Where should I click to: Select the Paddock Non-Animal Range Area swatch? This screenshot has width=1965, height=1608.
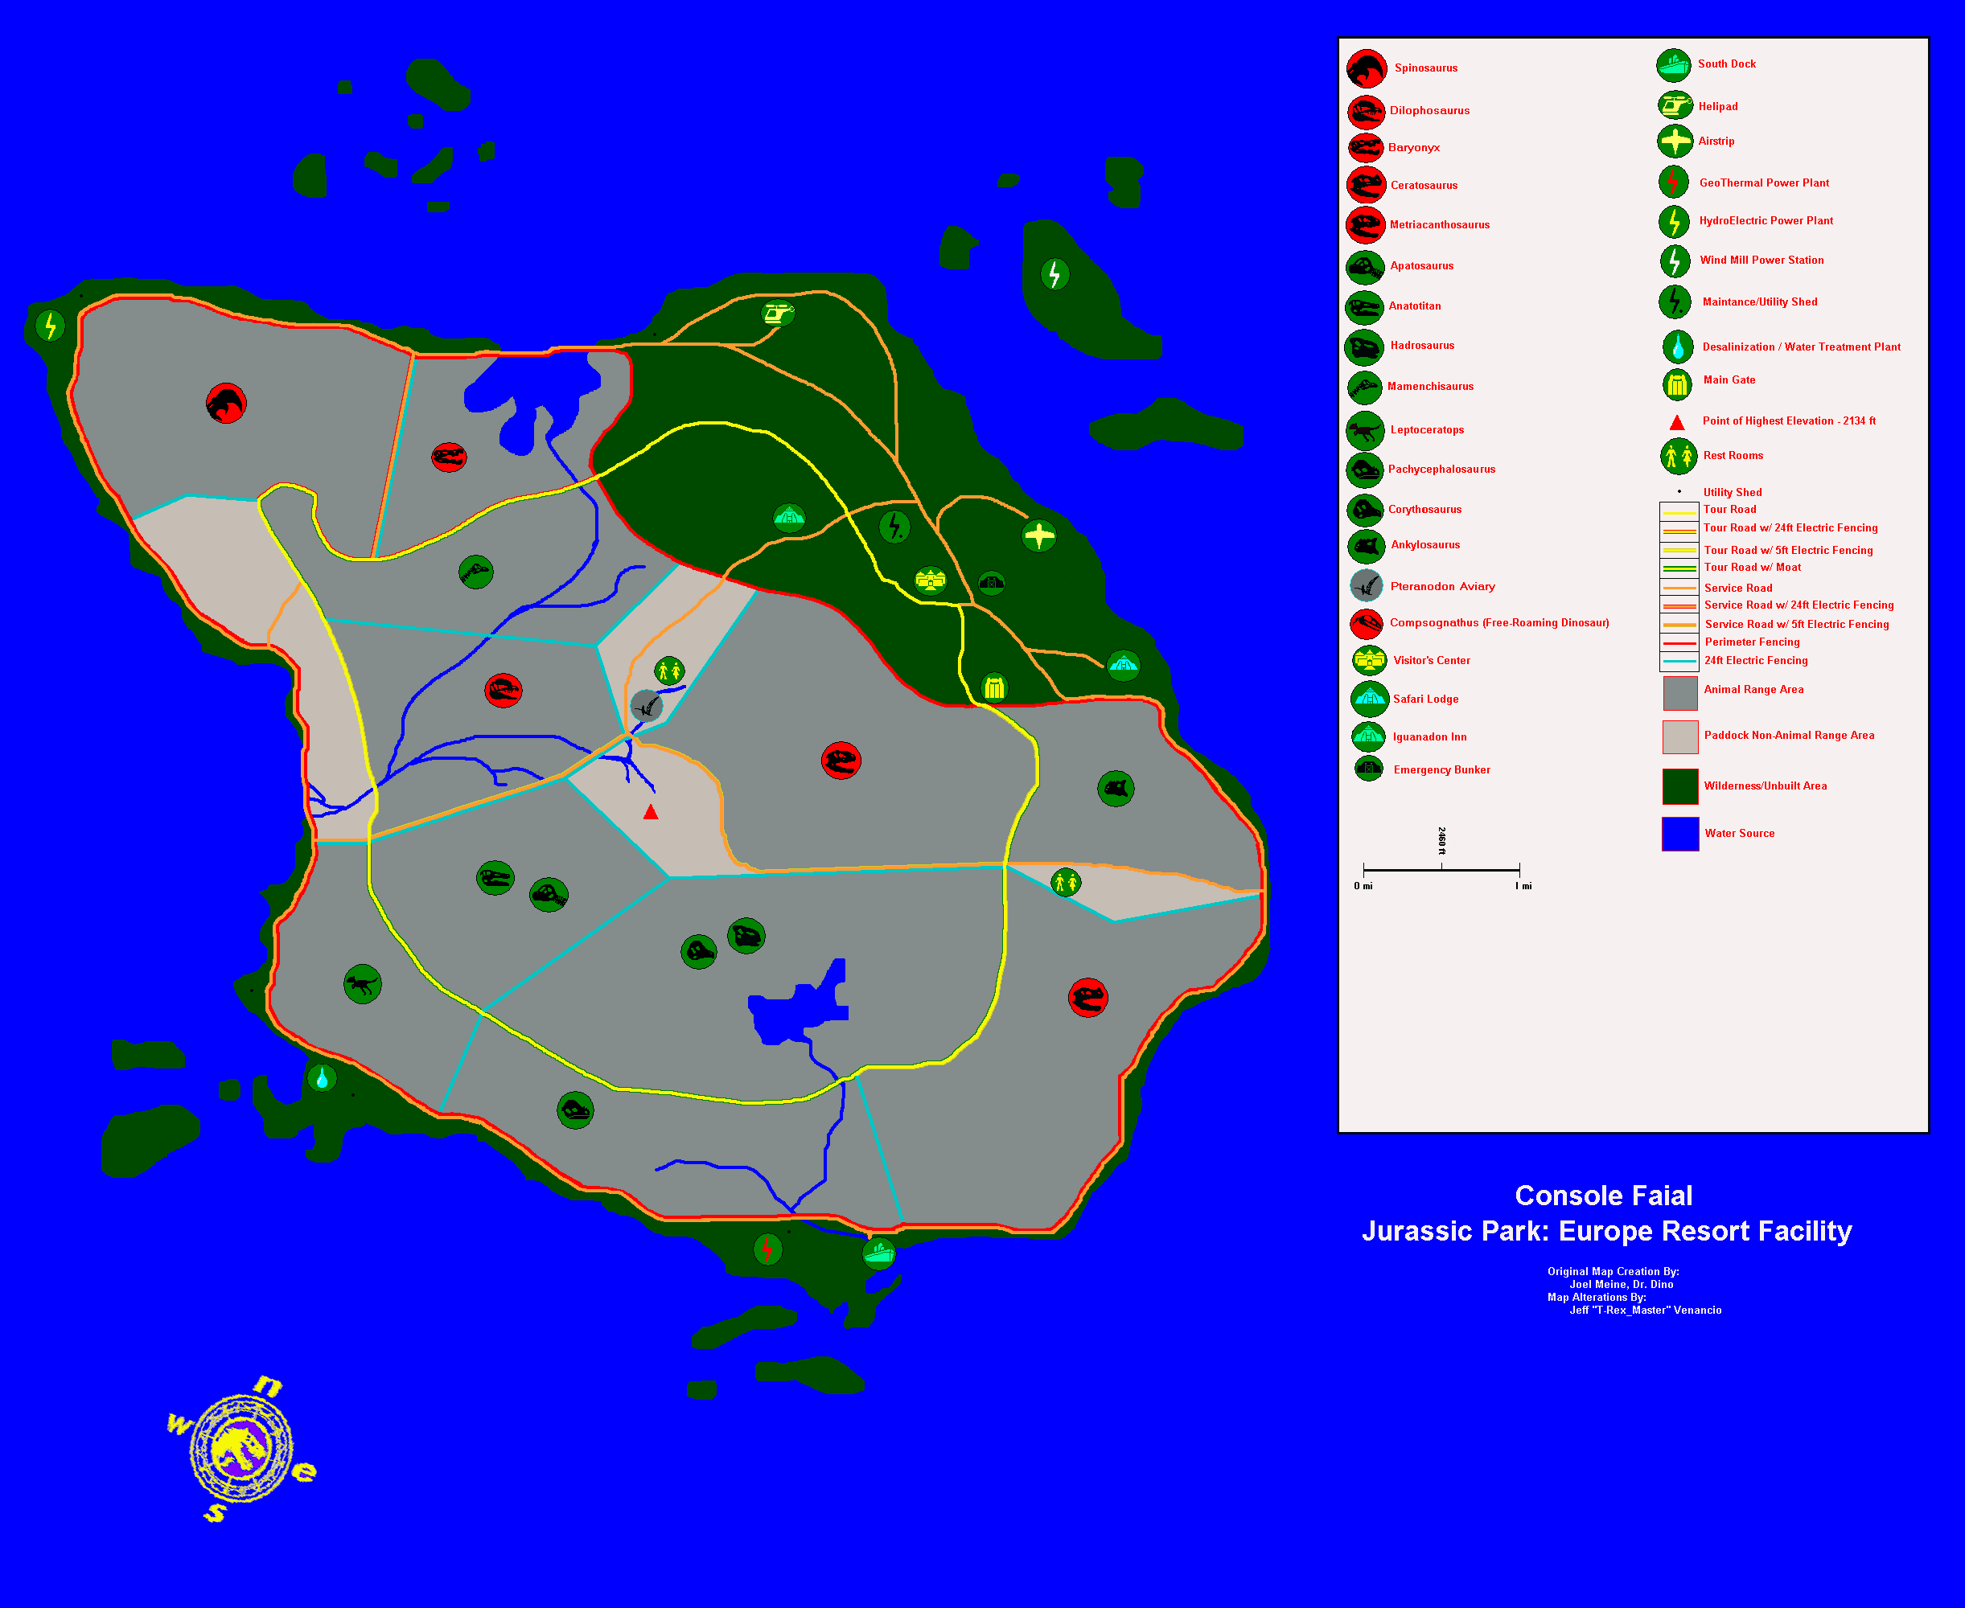(1679, 737)
